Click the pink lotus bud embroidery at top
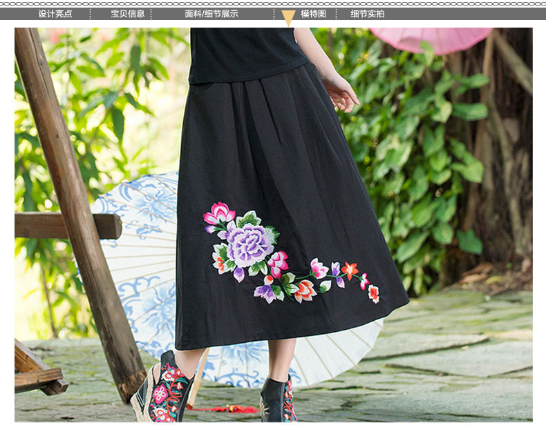 point(219,214)
